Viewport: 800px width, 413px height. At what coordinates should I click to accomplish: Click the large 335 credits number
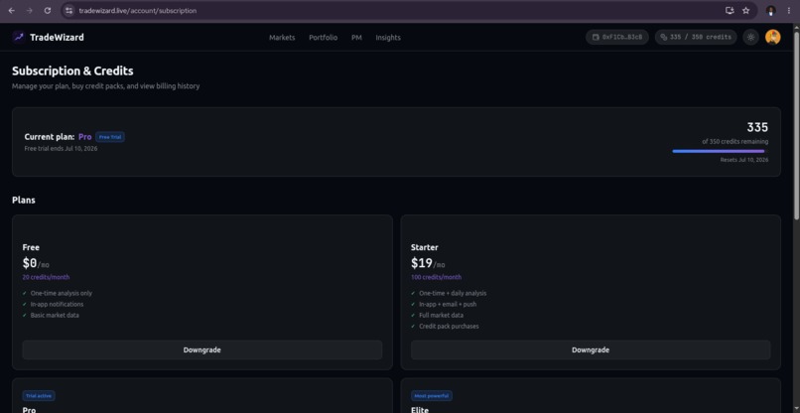click(757, 127)
